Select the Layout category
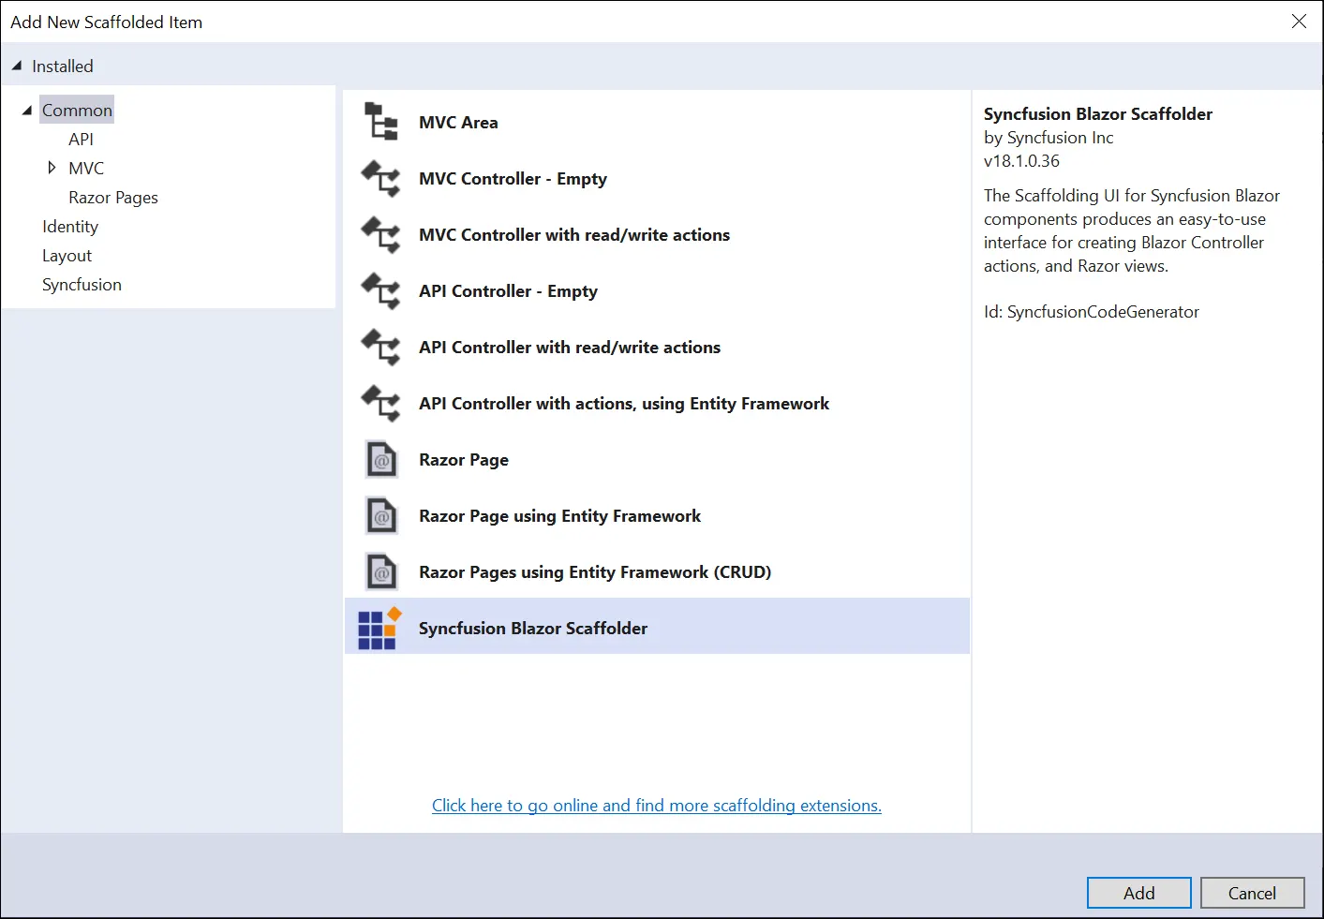The height and width of the screenshot is (919, 1324). point(67,255)
